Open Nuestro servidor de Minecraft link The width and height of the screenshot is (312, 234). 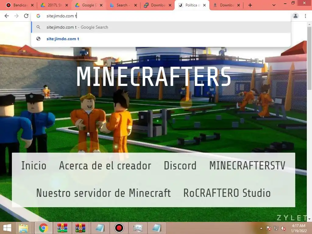tap(104, 193)
